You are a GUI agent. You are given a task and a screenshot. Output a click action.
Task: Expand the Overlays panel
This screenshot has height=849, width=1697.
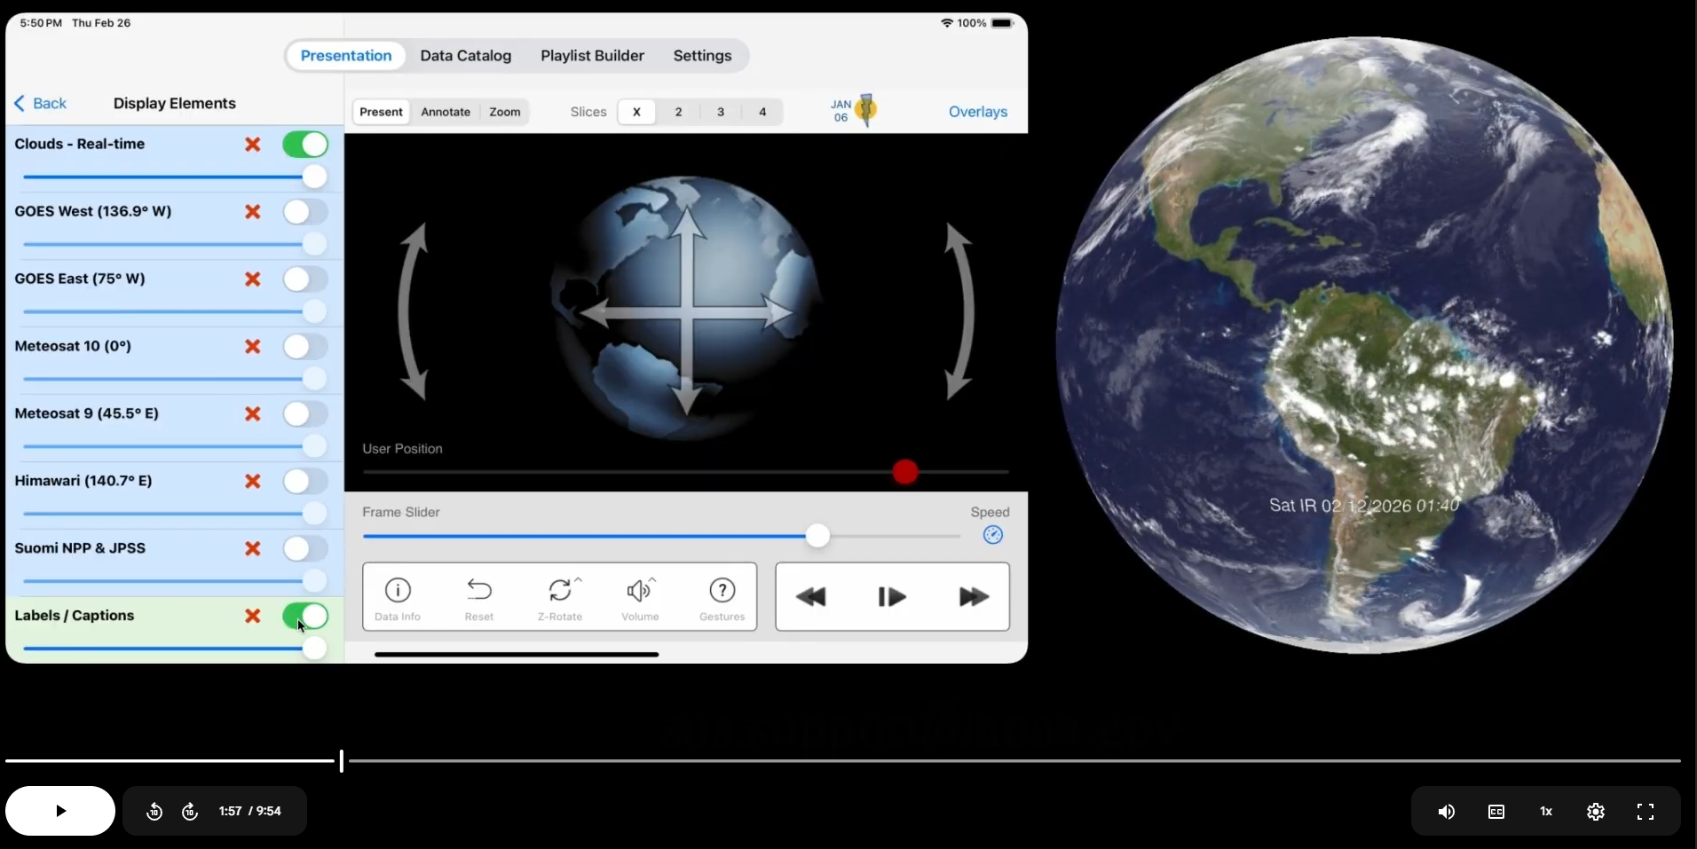[x=977, y=112]
